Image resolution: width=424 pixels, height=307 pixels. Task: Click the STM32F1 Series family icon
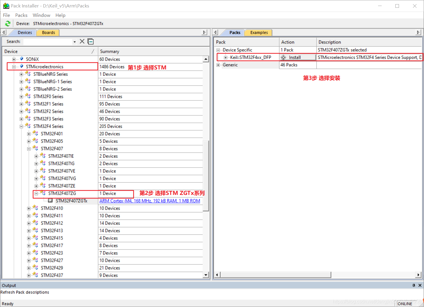[28, 103]
